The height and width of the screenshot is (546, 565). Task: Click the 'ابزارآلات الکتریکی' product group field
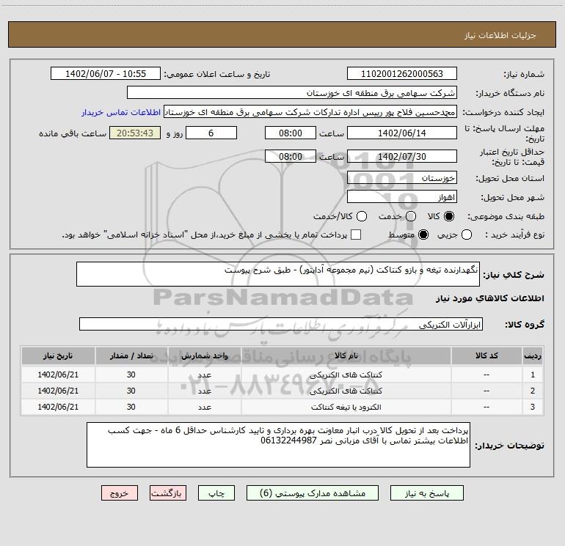coord(282,324)
